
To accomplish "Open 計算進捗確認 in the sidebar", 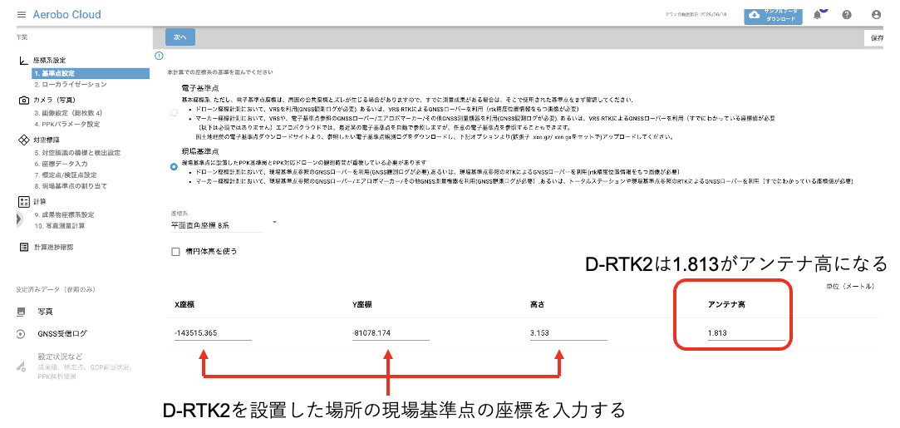I will tap(53, 248).
